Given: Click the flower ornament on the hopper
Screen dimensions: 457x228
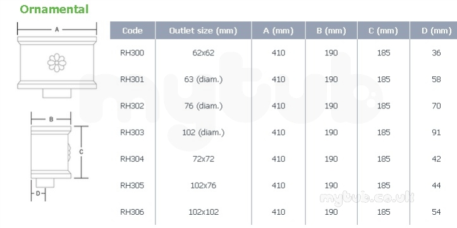Looking at the screenshot, I should click(x=57, y=62).
